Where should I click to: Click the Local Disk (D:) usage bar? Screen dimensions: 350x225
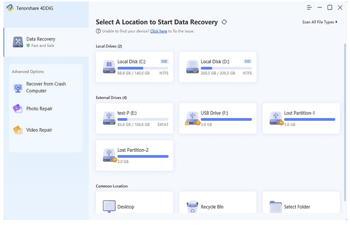tap(226, 68)
